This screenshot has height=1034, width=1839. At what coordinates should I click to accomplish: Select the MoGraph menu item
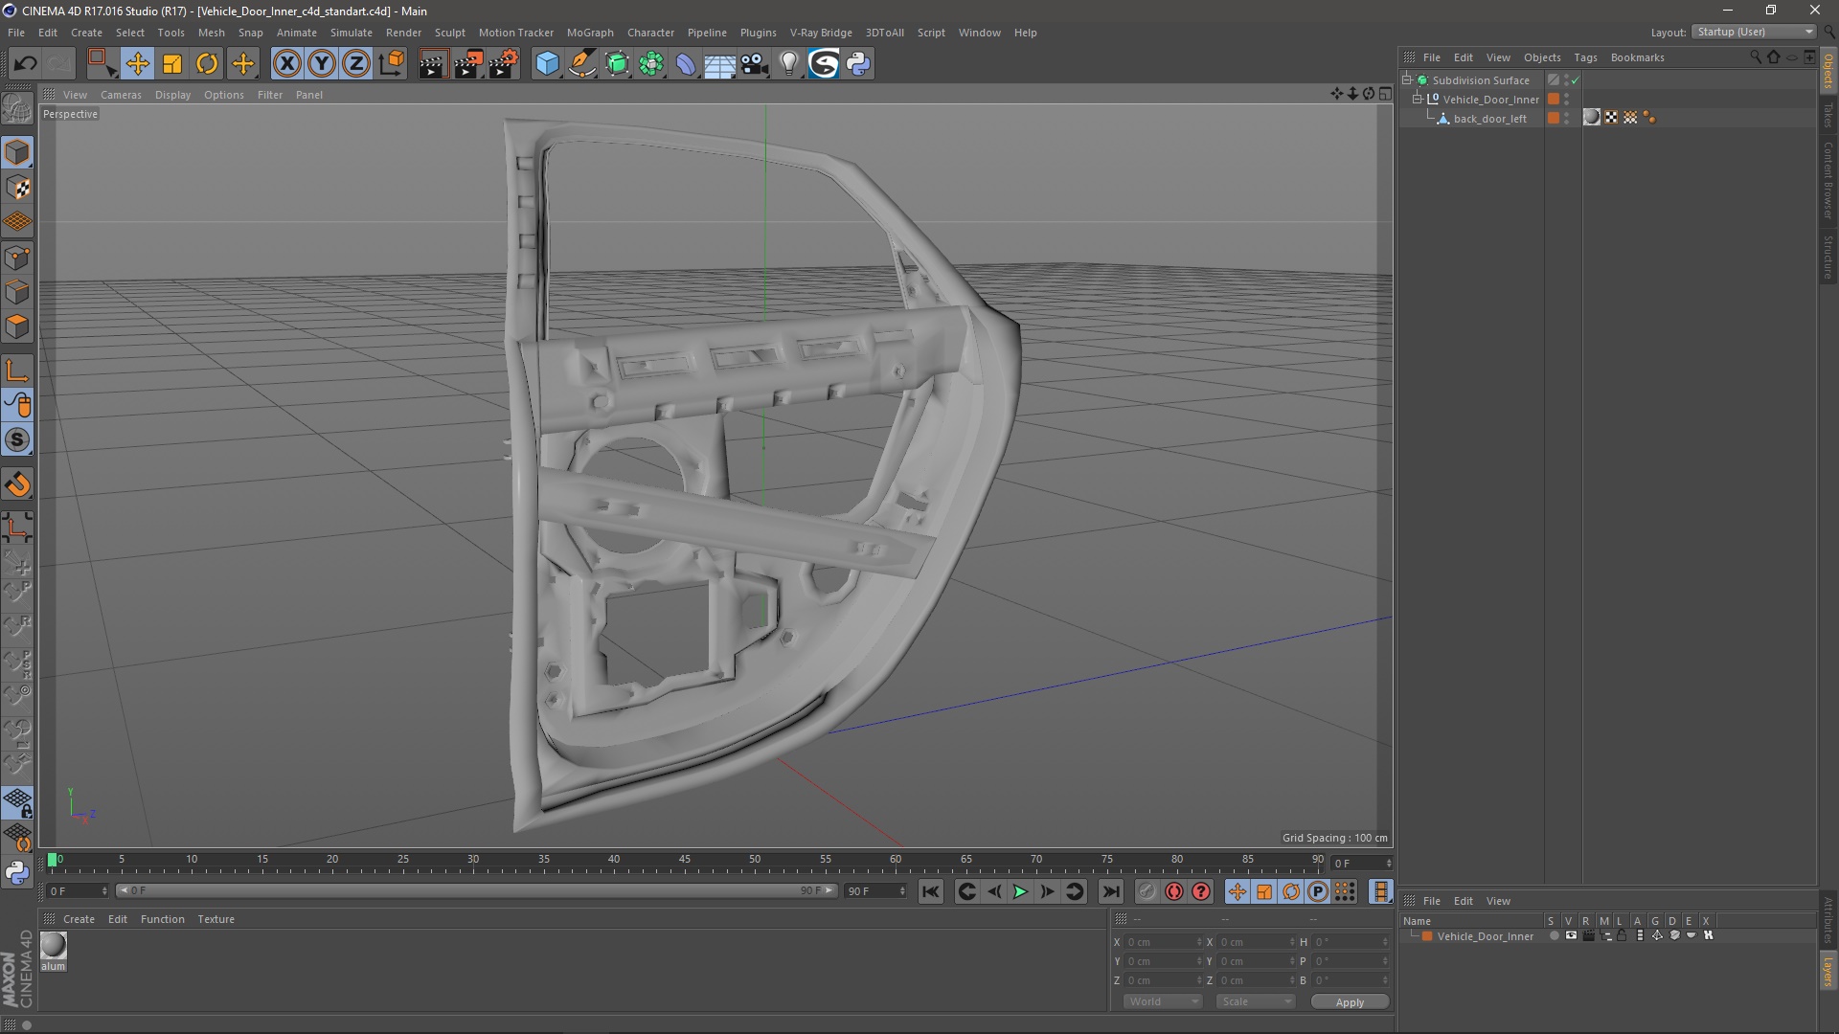pos(589,32)
